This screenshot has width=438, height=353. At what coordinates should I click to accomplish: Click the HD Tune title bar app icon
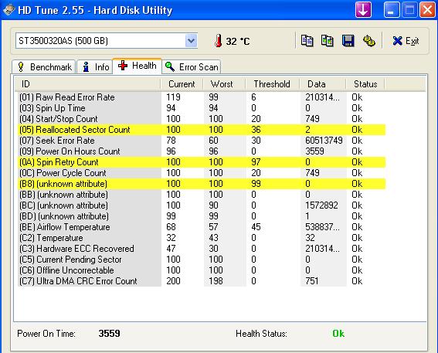9,10
